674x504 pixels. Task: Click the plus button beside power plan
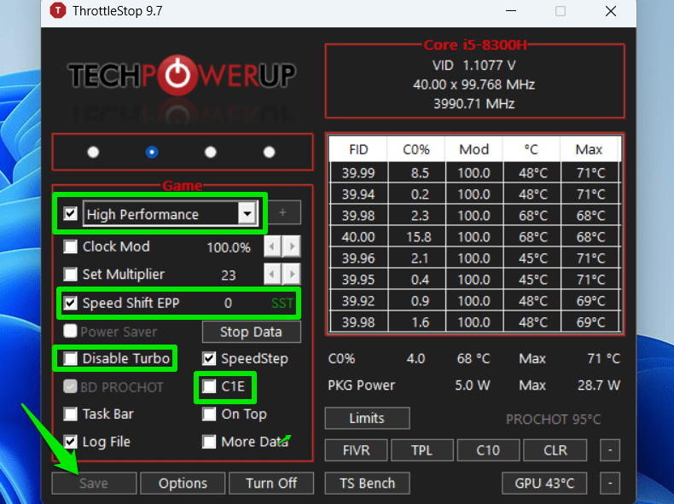(282, 212)
